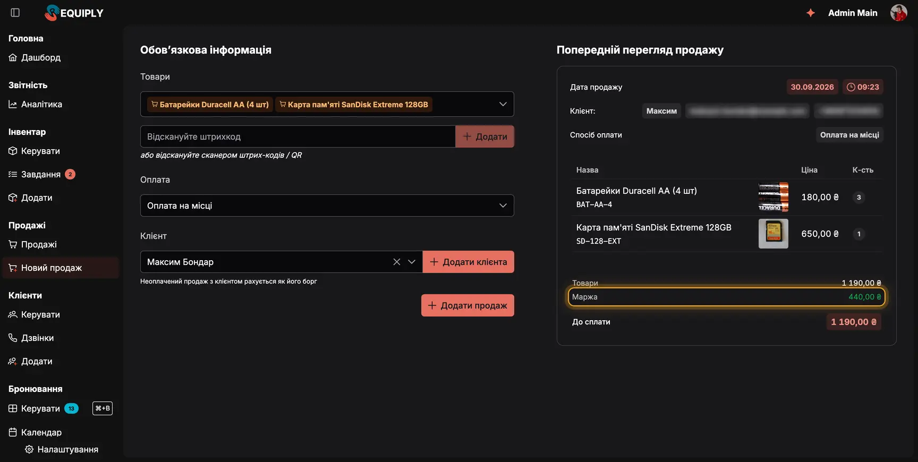Open the Admin Main avatar menu
The width and height of the screenshot is (918, 462).
(x=898, y=13)
